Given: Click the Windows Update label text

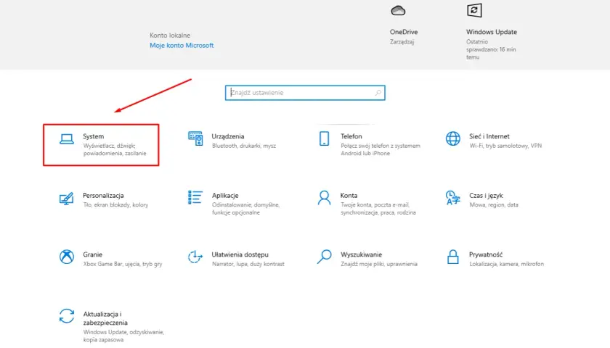Looking at the screenshot, I should (492, 32).
